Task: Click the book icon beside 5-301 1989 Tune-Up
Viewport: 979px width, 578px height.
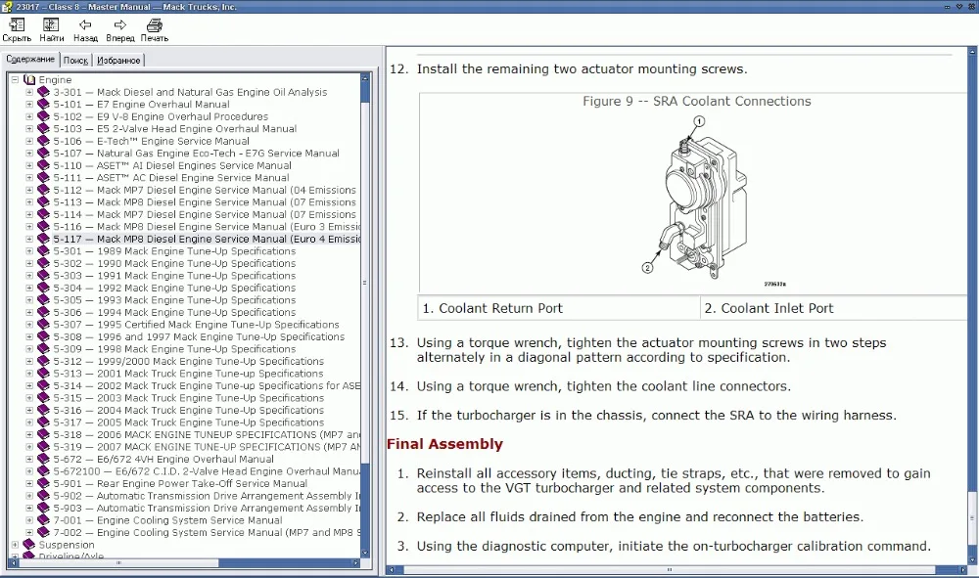Action: [43, 251]
